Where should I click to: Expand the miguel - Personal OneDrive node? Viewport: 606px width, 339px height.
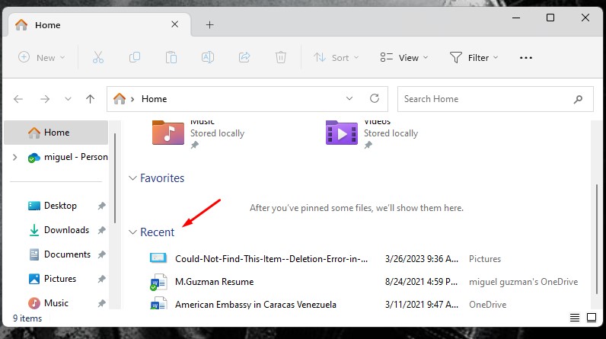pos(14,157)
